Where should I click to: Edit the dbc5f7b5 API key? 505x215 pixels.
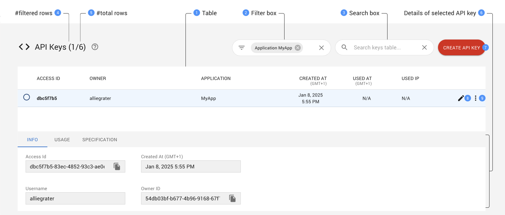(x=461, y=98)
